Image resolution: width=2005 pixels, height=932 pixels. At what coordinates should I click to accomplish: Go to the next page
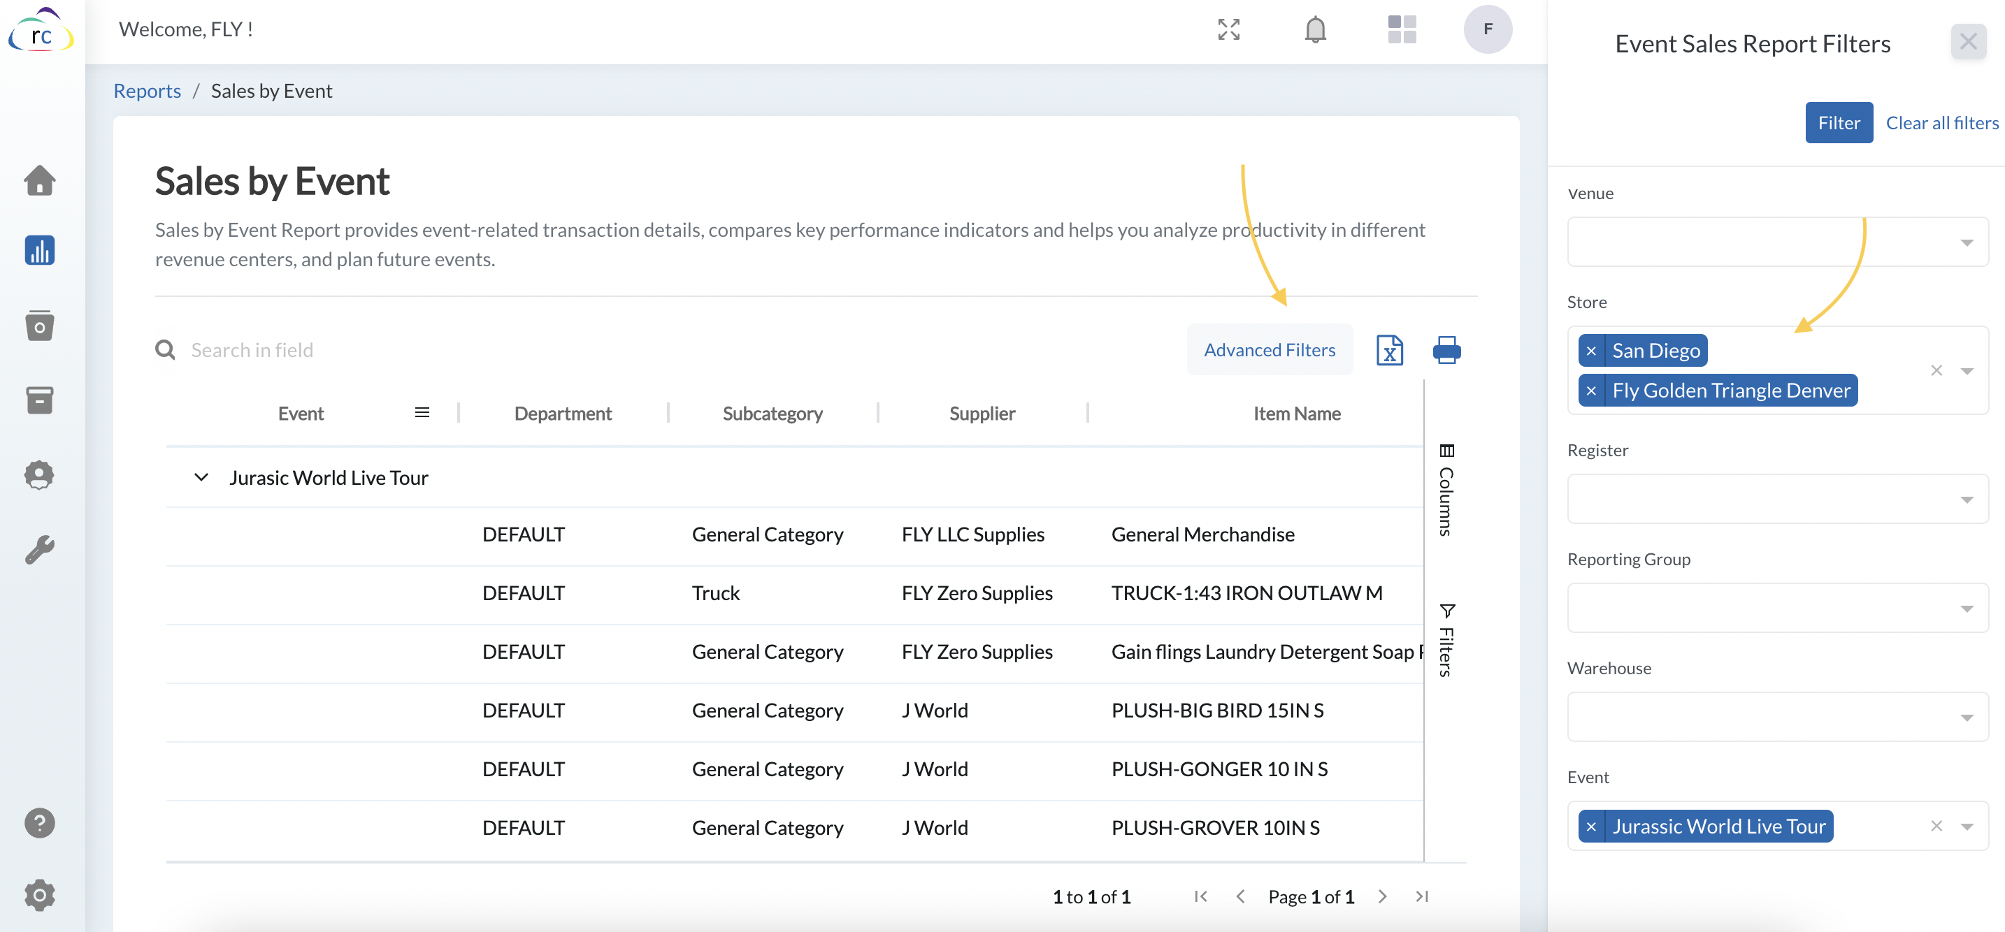[x=1382, y=896]
